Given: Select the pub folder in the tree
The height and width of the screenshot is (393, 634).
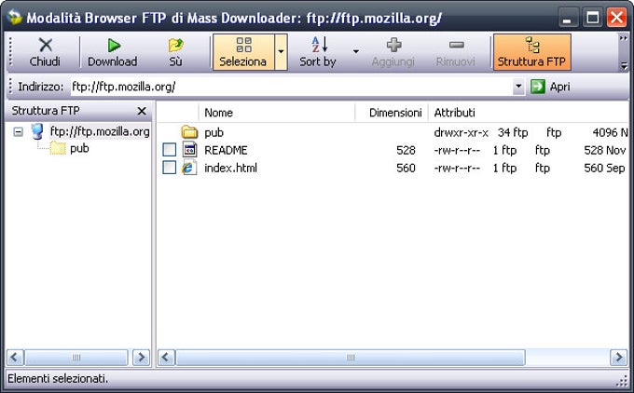Looking at the screenshot, I should coord(79,149).
